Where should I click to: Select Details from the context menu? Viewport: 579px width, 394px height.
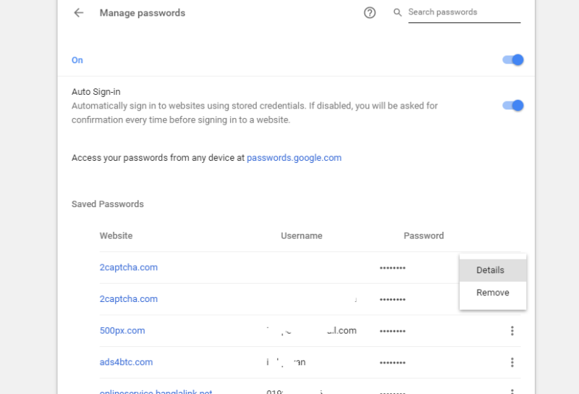[491, 270]
